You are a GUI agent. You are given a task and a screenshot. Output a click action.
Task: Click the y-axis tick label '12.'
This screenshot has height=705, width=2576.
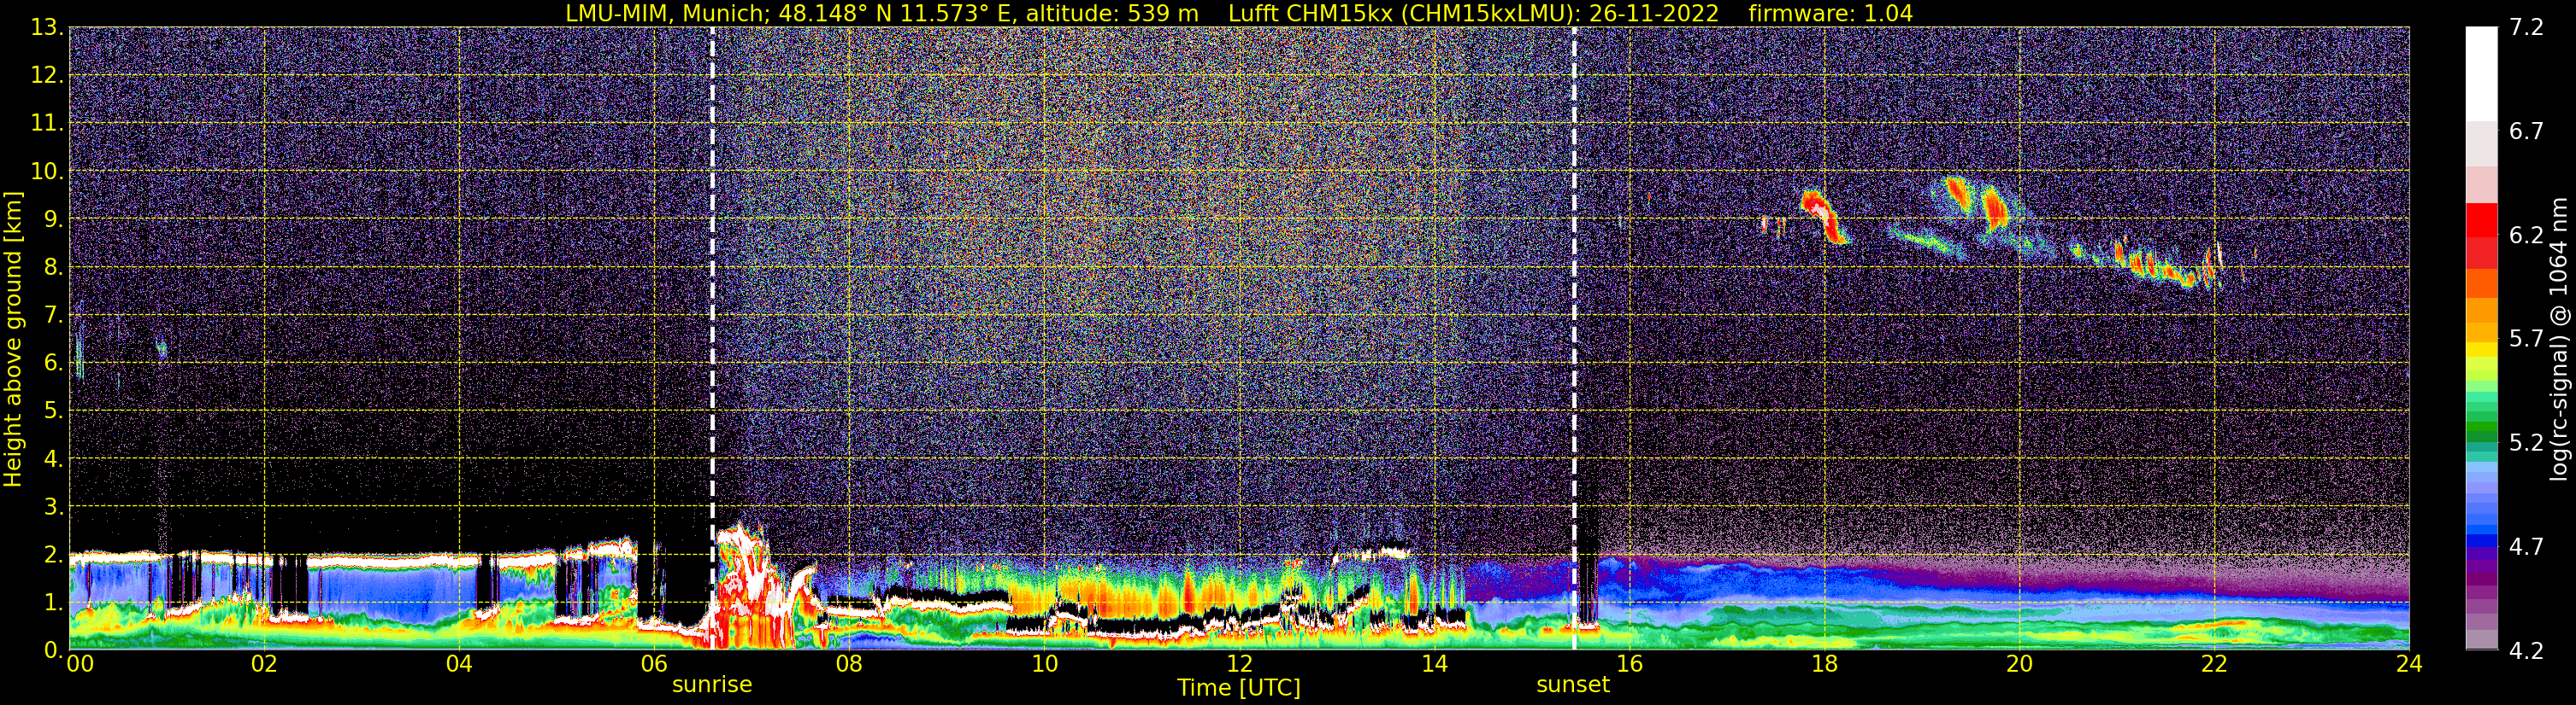(x=47, y=76)
